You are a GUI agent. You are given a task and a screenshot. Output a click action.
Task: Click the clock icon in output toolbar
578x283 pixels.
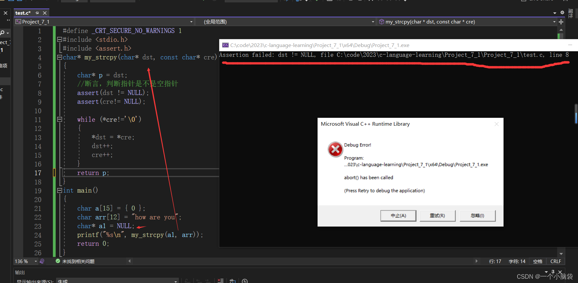pyautogui.click(x=245, y=281)
